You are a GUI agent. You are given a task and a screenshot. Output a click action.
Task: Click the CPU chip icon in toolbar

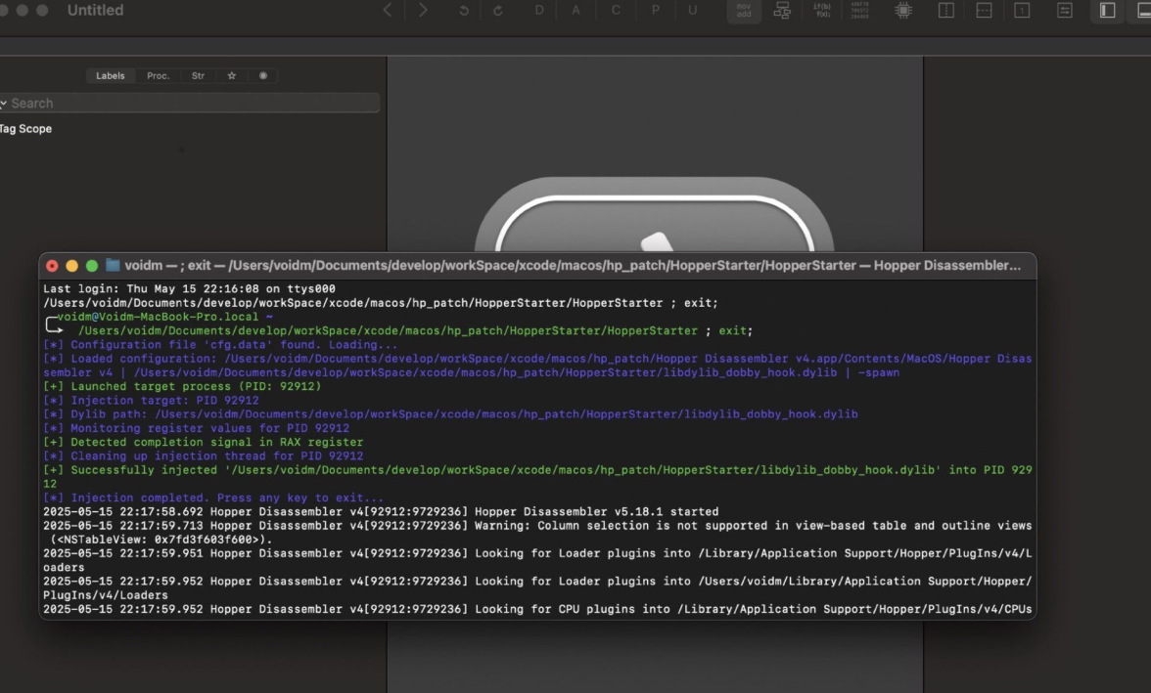(x=903, y=10)
